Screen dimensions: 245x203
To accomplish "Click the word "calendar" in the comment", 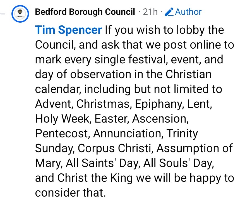I will pos(58,89).
